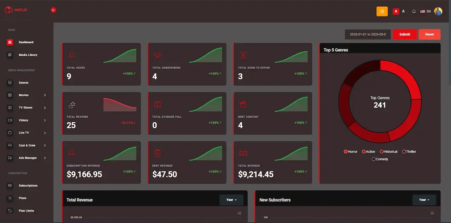Click the MXFLIX logo
This screenshot has width=451, height=223.
click(16, 10)
